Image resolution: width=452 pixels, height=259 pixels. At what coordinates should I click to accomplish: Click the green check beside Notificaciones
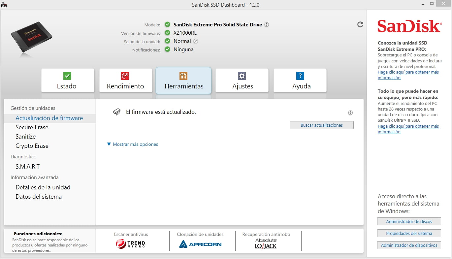point(168,49)
